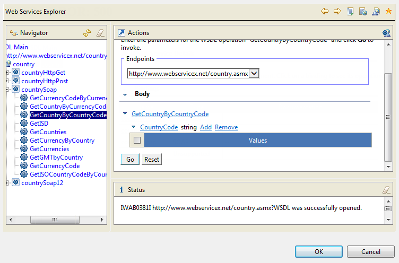399x263 pixels.
Task: Click the Navigator horizontal scrollbar thumb
Action: click(54, 220)
